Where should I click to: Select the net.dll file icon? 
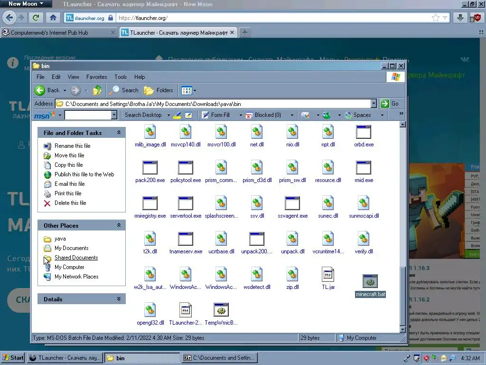[x=257, y=132]
